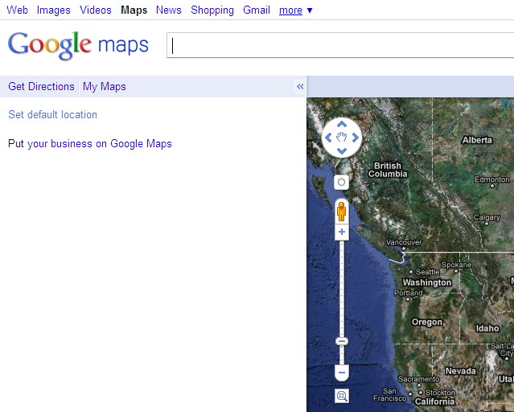Image resolution: width=514 pixels, height=412 pixels.
Task: Go to Images in the top navigation
Action: click(54, 10)
